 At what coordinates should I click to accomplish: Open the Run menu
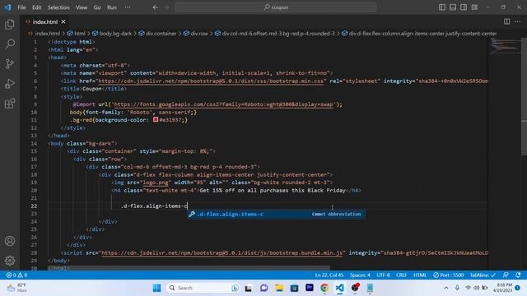112,7
